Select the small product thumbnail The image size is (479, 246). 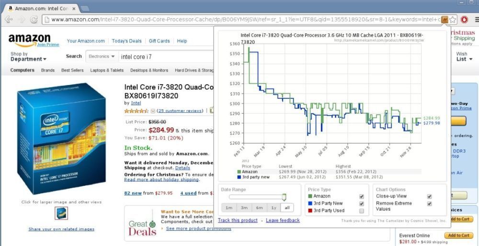point(61,213)
